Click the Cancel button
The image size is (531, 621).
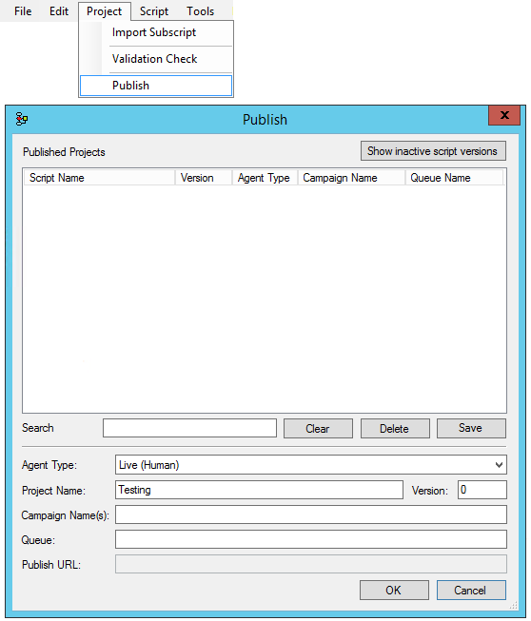tap(471, 591)
